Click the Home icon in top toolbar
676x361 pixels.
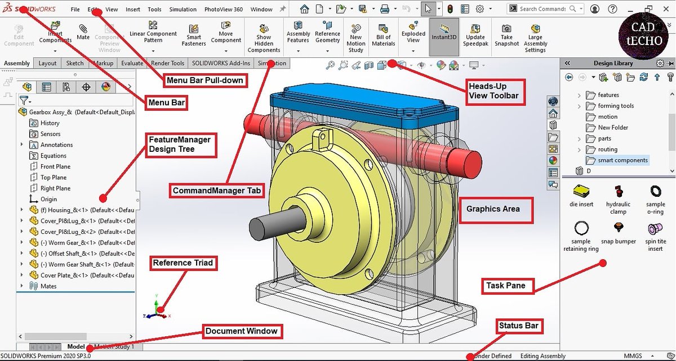tap(304, 9)
